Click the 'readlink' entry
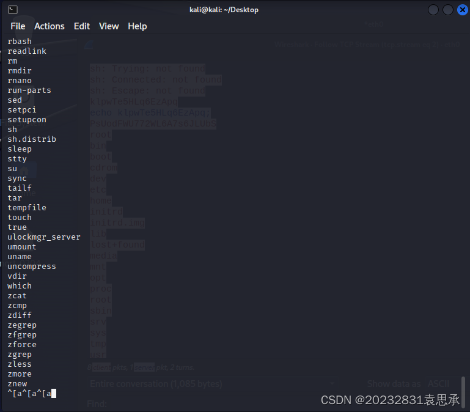Viewport: 470px width, 412px height. (27, 51)
